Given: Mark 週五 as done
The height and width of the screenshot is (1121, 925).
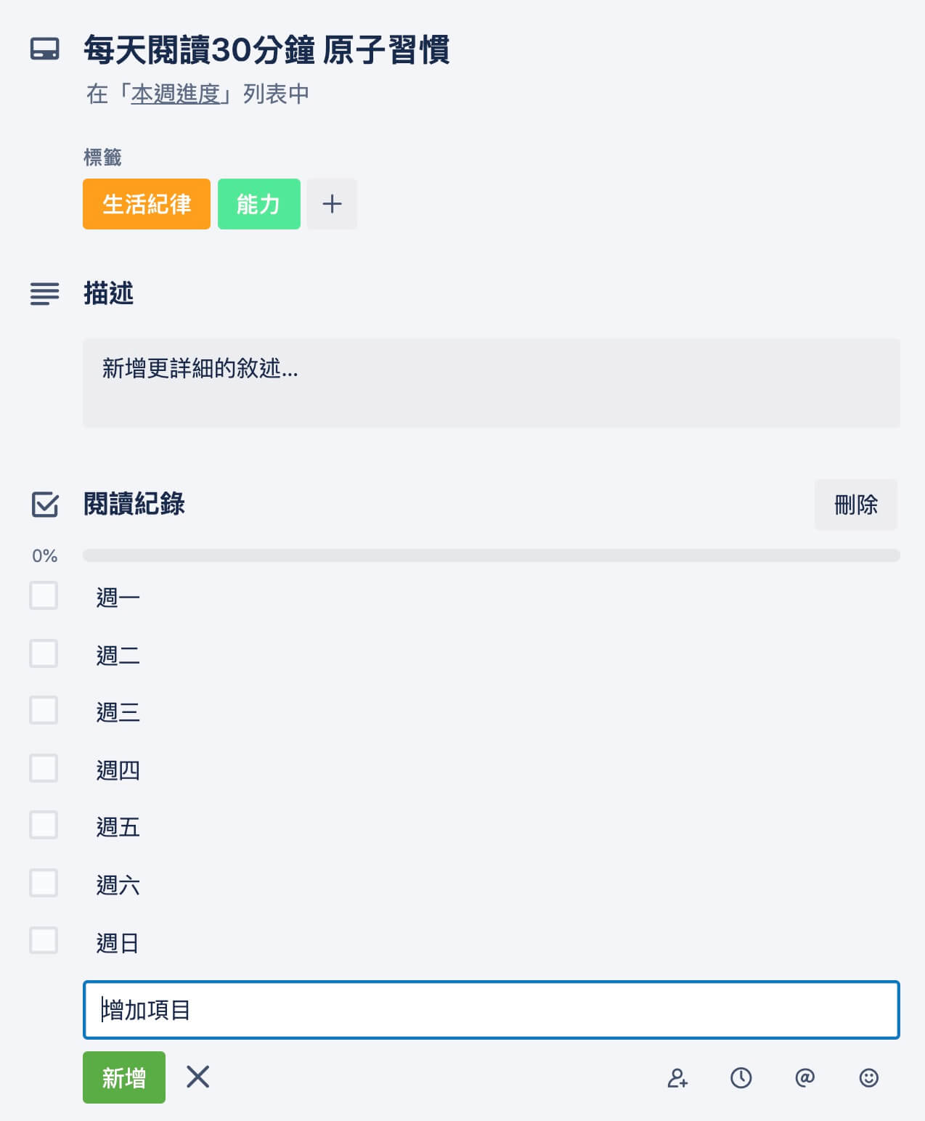Looking at the screenshot, I should (44, 825).
